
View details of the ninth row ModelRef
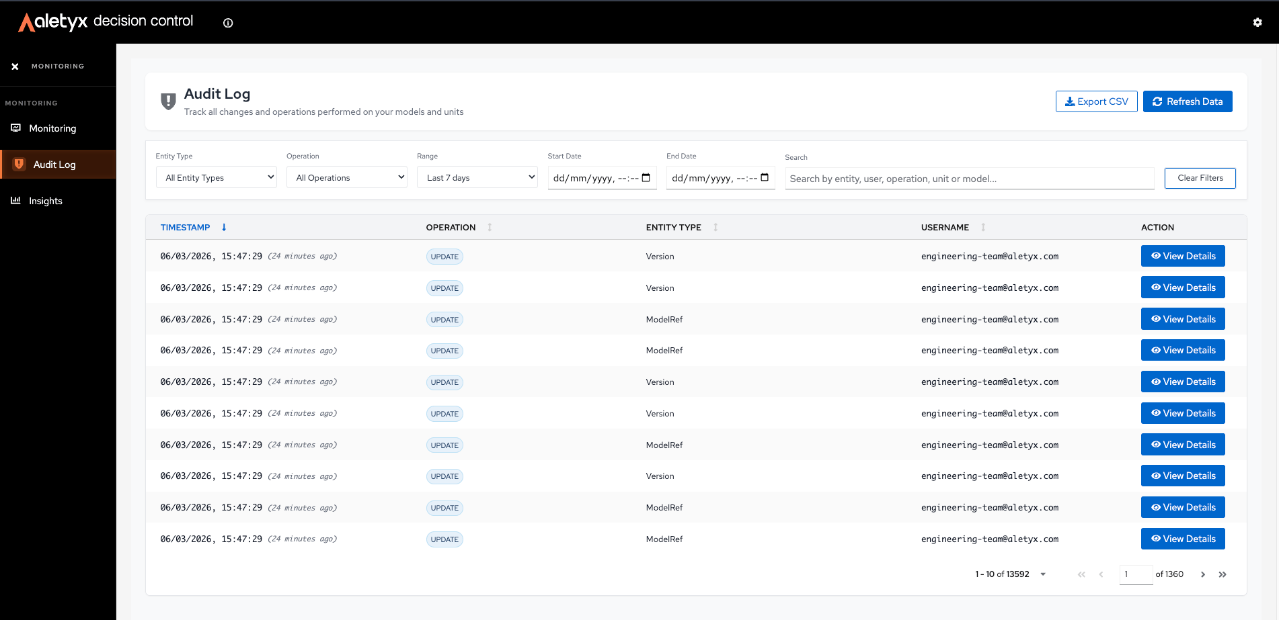tap(1183, 507)
